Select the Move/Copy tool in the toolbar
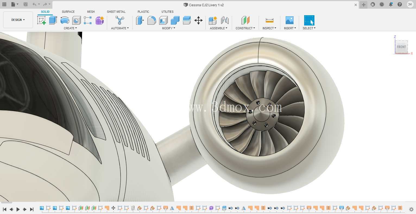This screenshot has width=416, height=214. click(198, 20)
